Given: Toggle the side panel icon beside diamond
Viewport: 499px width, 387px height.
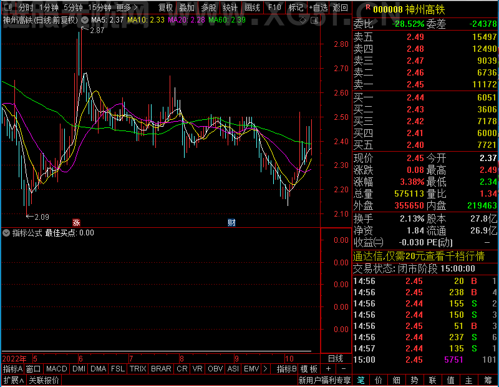Looking at the screenshot, I should (x=314, y=21).
